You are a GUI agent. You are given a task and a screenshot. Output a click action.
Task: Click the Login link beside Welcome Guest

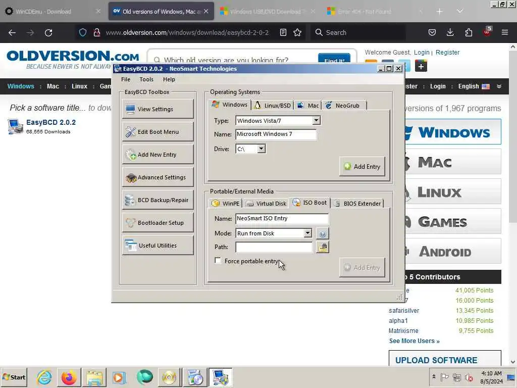(x=422, y=53)
